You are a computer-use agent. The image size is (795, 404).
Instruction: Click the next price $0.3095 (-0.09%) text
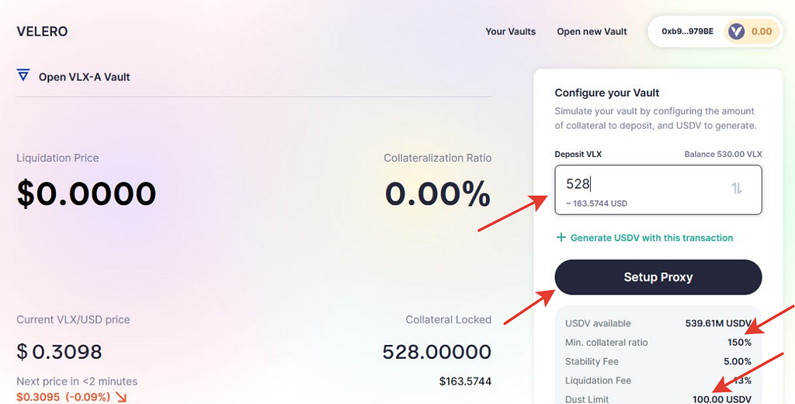click(x=64, y=397)
